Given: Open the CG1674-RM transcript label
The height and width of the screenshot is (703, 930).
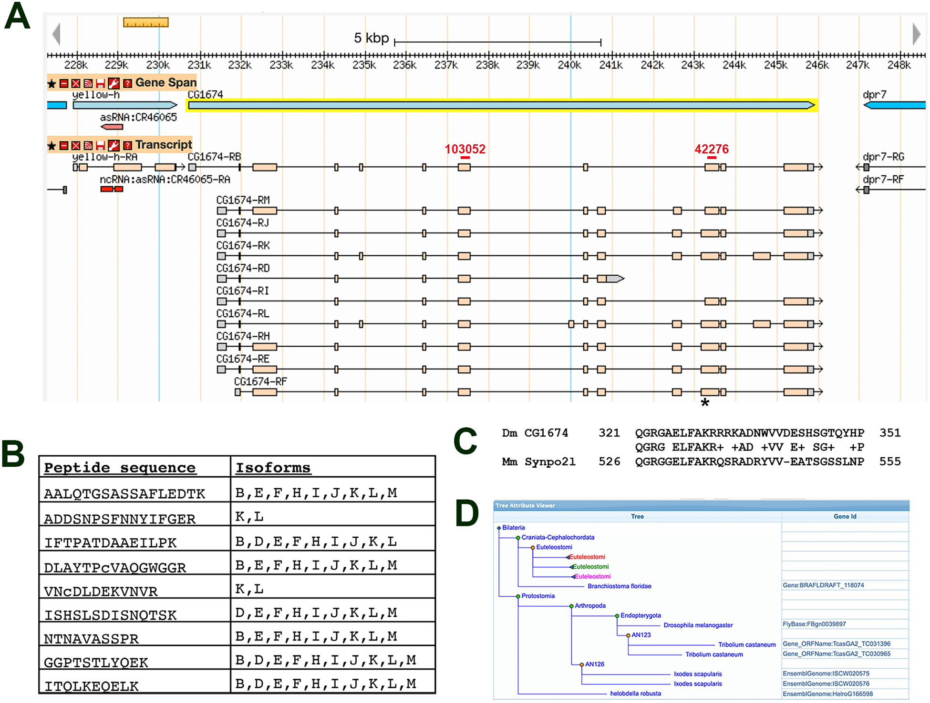Looking at the screenshot, I should coord(243,200).
